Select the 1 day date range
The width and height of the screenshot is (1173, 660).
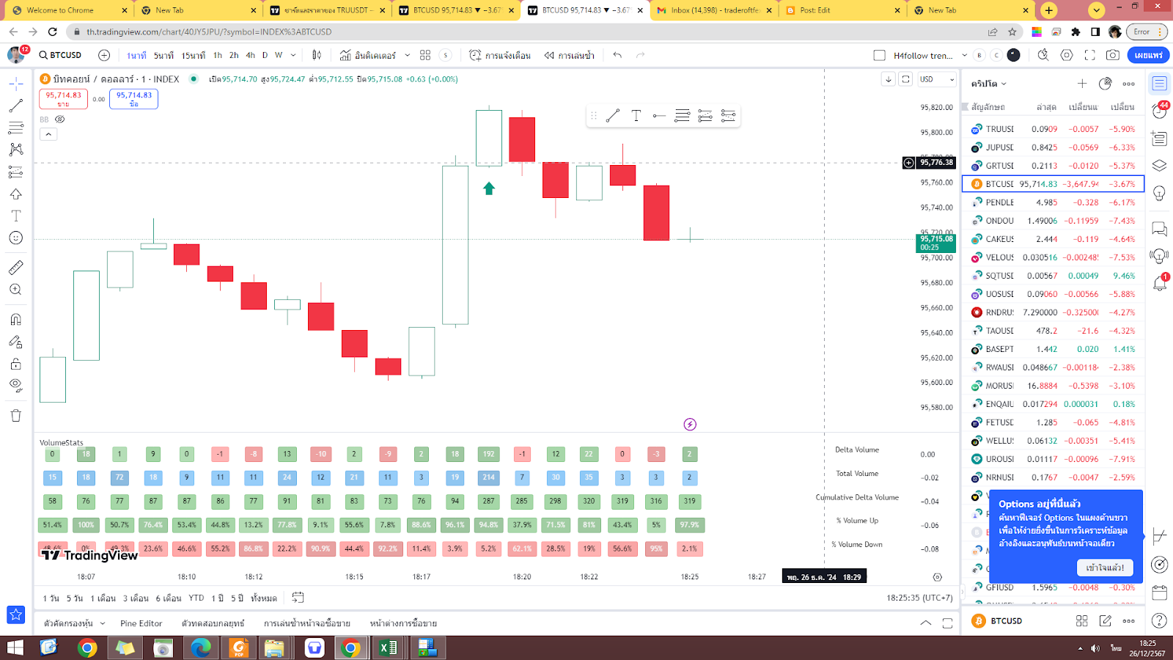coord(51,598)
